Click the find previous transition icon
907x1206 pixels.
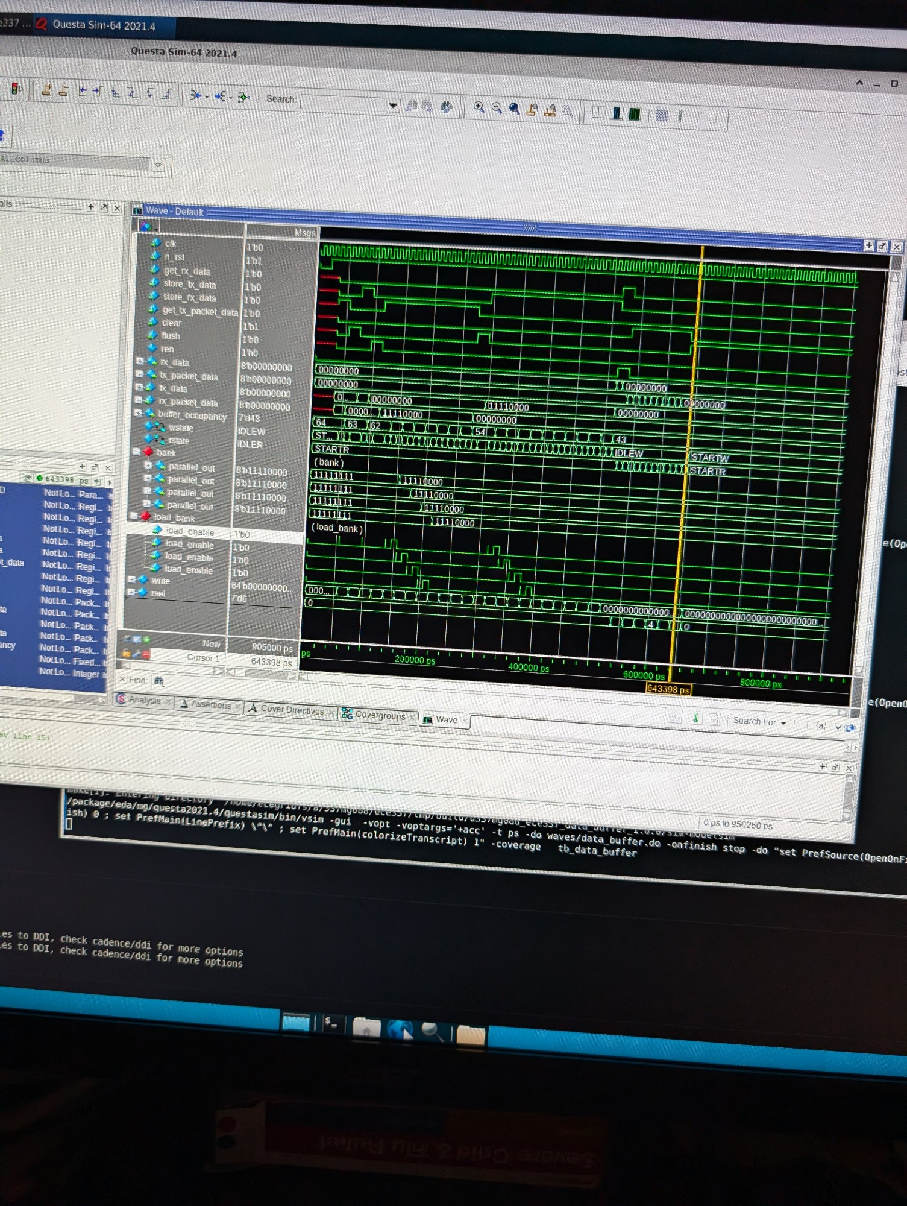tap(82, 92)
